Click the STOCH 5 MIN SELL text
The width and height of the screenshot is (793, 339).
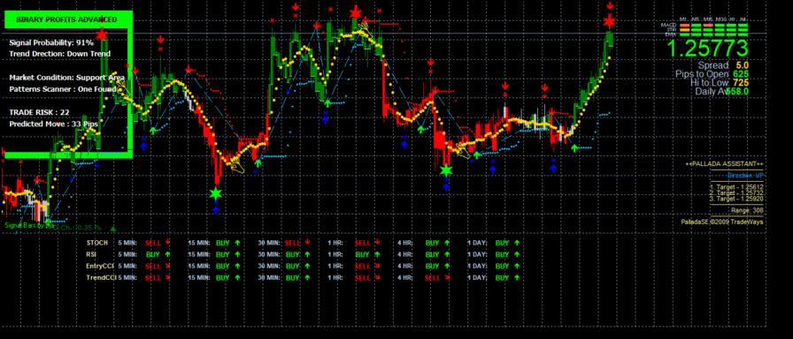(x=153, y=243)
